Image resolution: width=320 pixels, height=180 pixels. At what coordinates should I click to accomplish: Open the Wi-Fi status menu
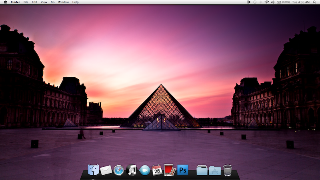[x=266, y=2]
